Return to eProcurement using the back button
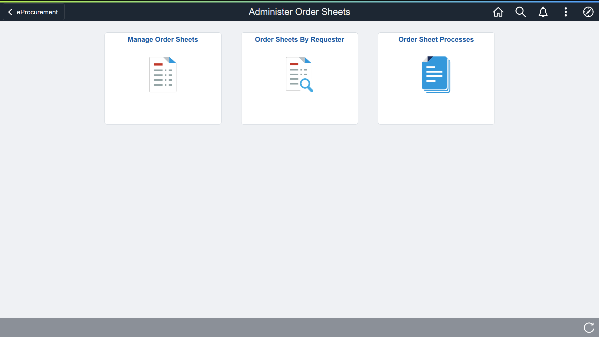 [33, 12]
